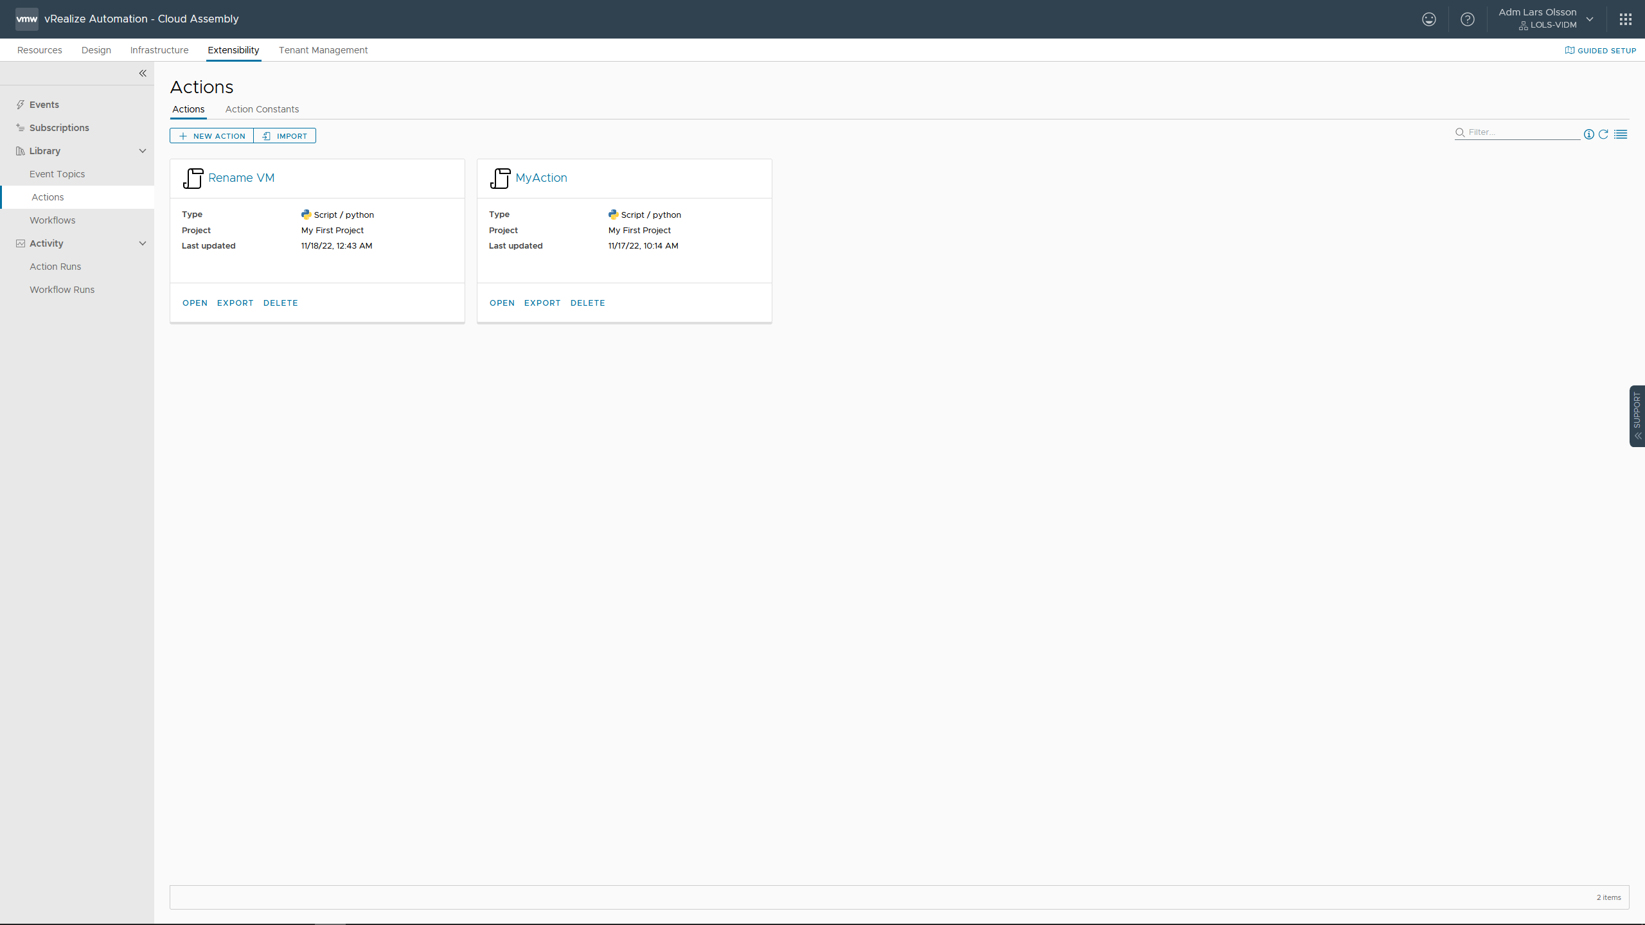
Task: Select Actions in sidebar
Action: tap(77, 197)
